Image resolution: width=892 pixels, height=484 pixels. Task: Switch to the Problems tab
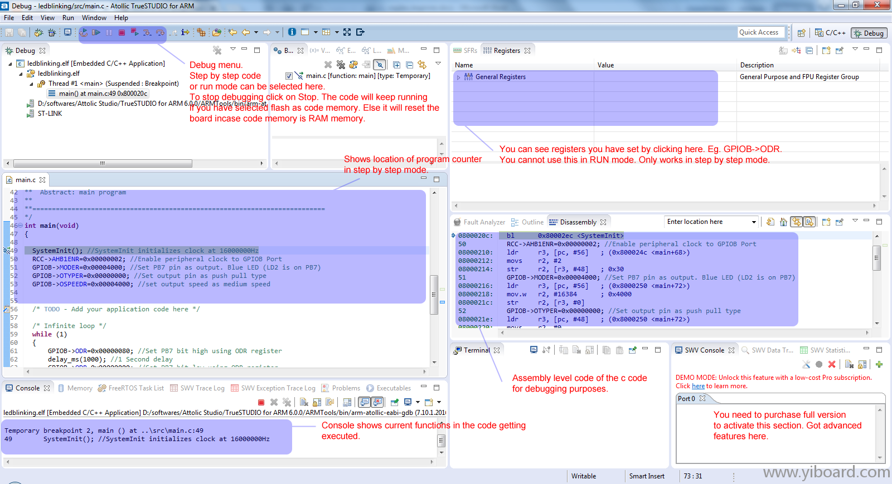point(341,388)
